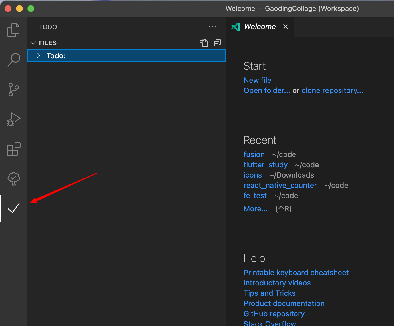Viewport: 394px width, 326px height.
Task: Click the clone repository link
Action: point(332,90)
